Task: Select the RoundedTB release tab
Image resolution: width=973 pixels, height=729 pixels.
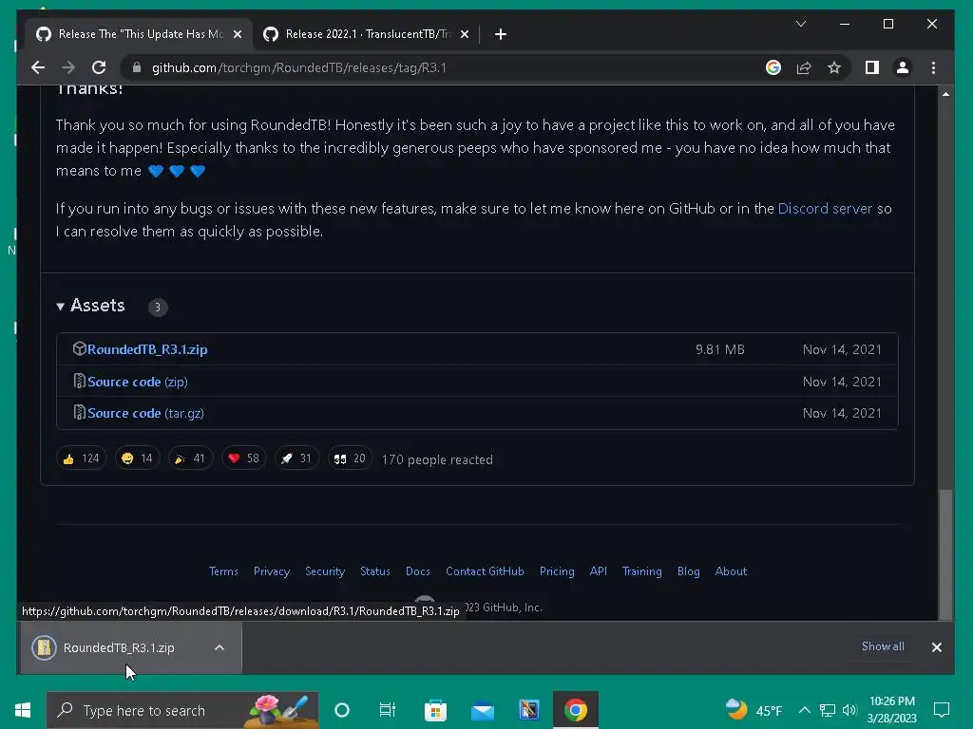Action: point(140,34)
